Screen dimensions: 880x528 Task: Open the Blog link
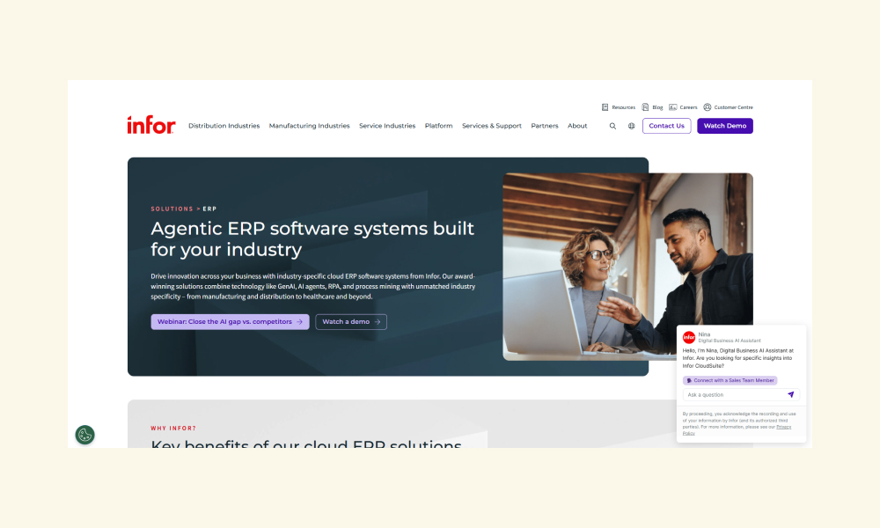pos(657,107)
